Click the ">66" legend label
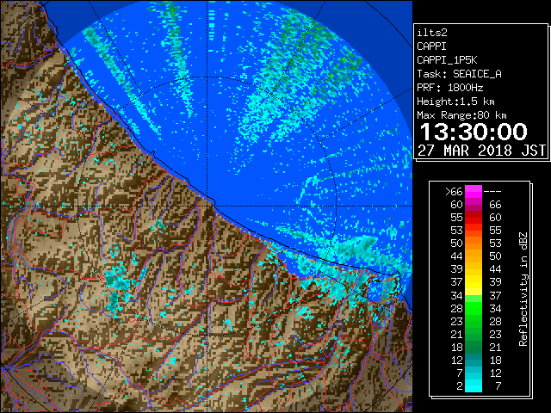The width and height of the screenshot is (551, 413). point(454,192)
